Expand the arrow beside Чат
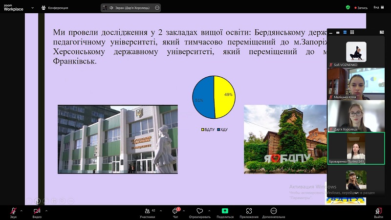This screenshot has width=391, height=220. tap(184, 211)
